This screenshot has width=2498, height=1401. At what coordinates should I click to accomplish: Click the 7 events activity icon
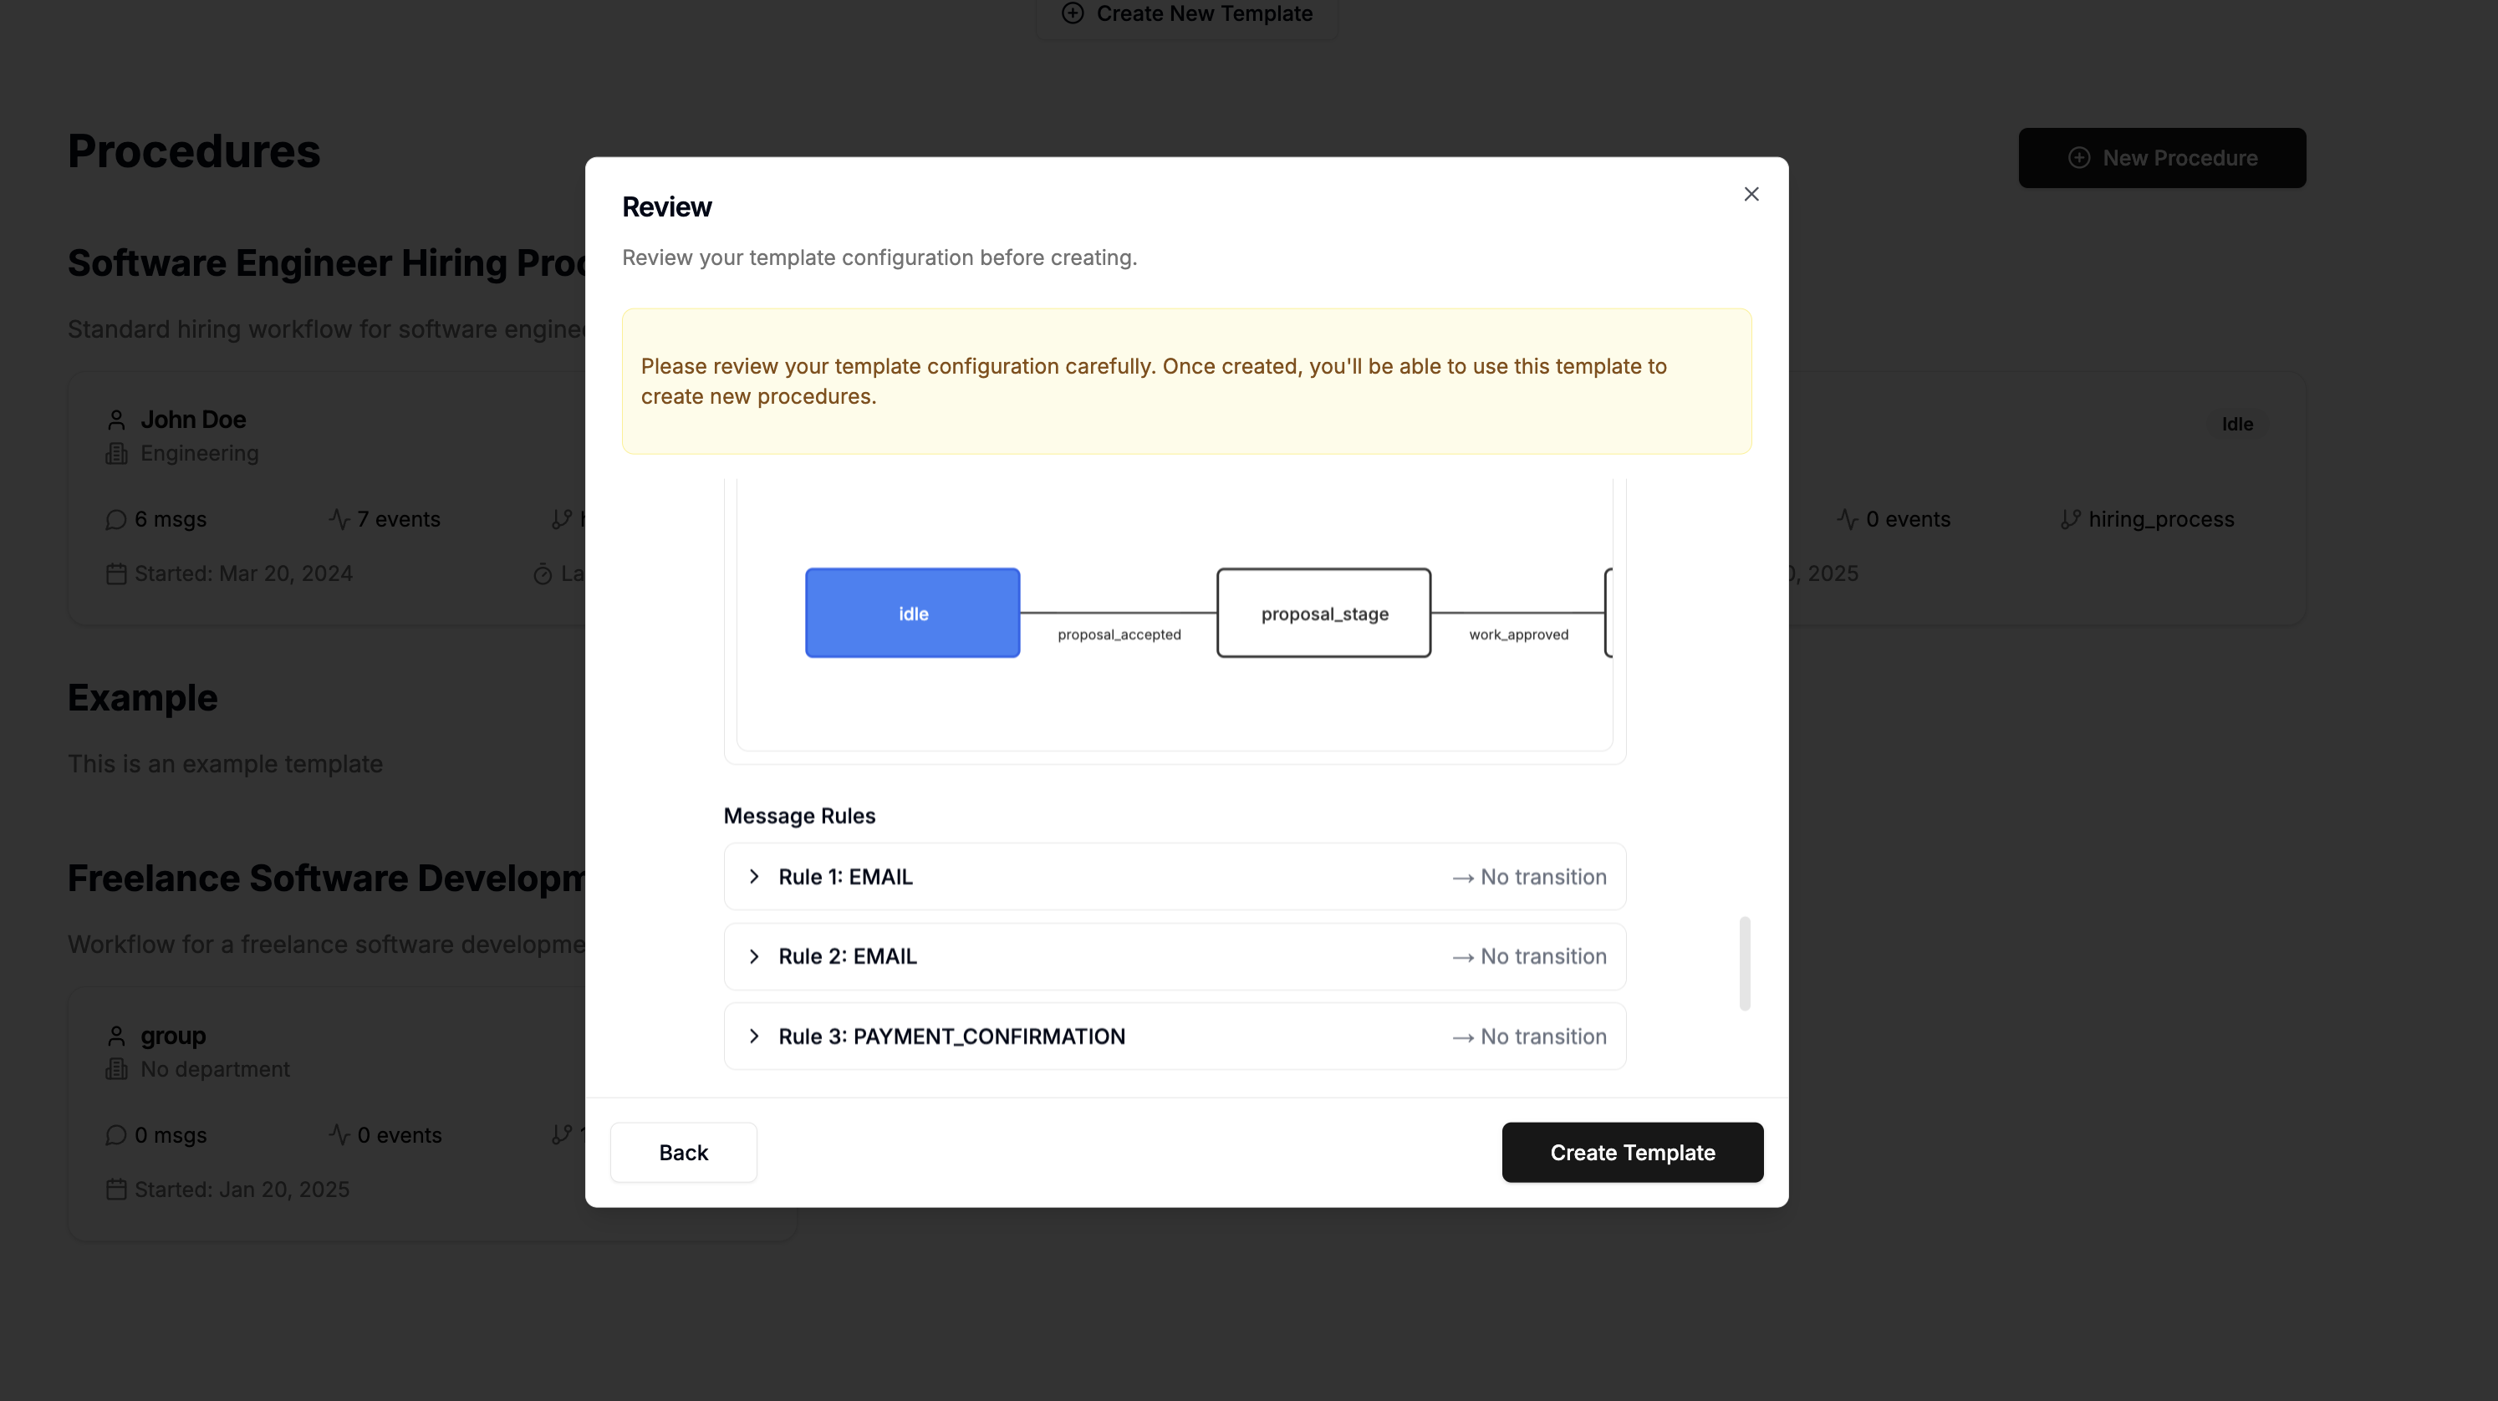(339, 520)
